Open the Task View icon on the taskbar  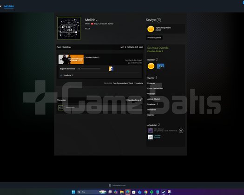pyautogui.click(x=110, y=192)
